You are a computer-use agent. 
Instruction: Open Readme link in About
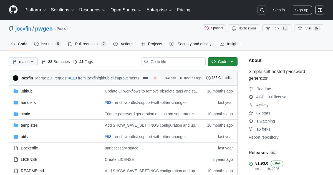[260, 89]
